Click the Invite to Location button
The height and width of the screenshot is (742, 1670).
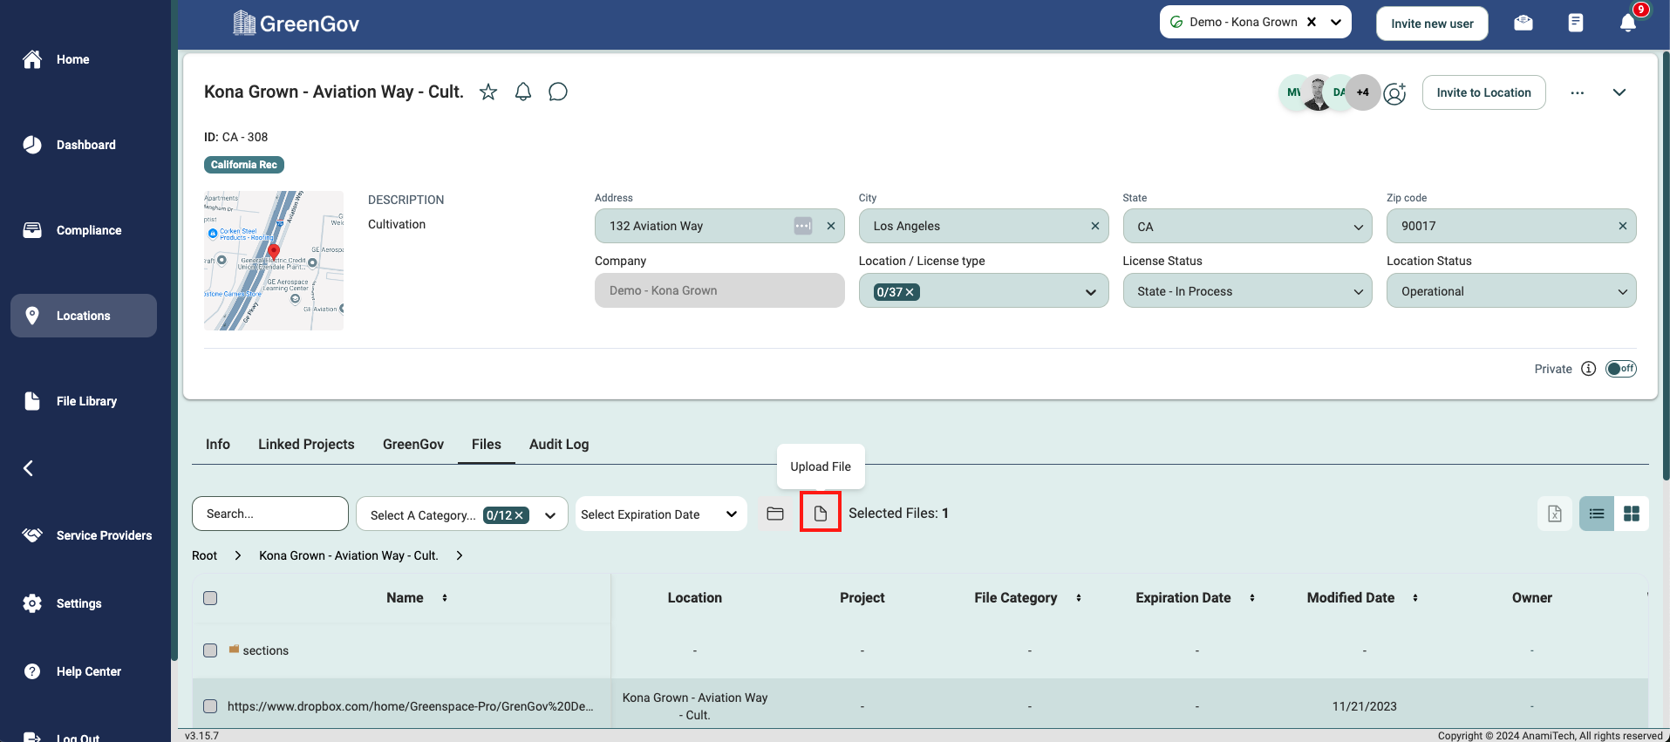point(1483,92)
